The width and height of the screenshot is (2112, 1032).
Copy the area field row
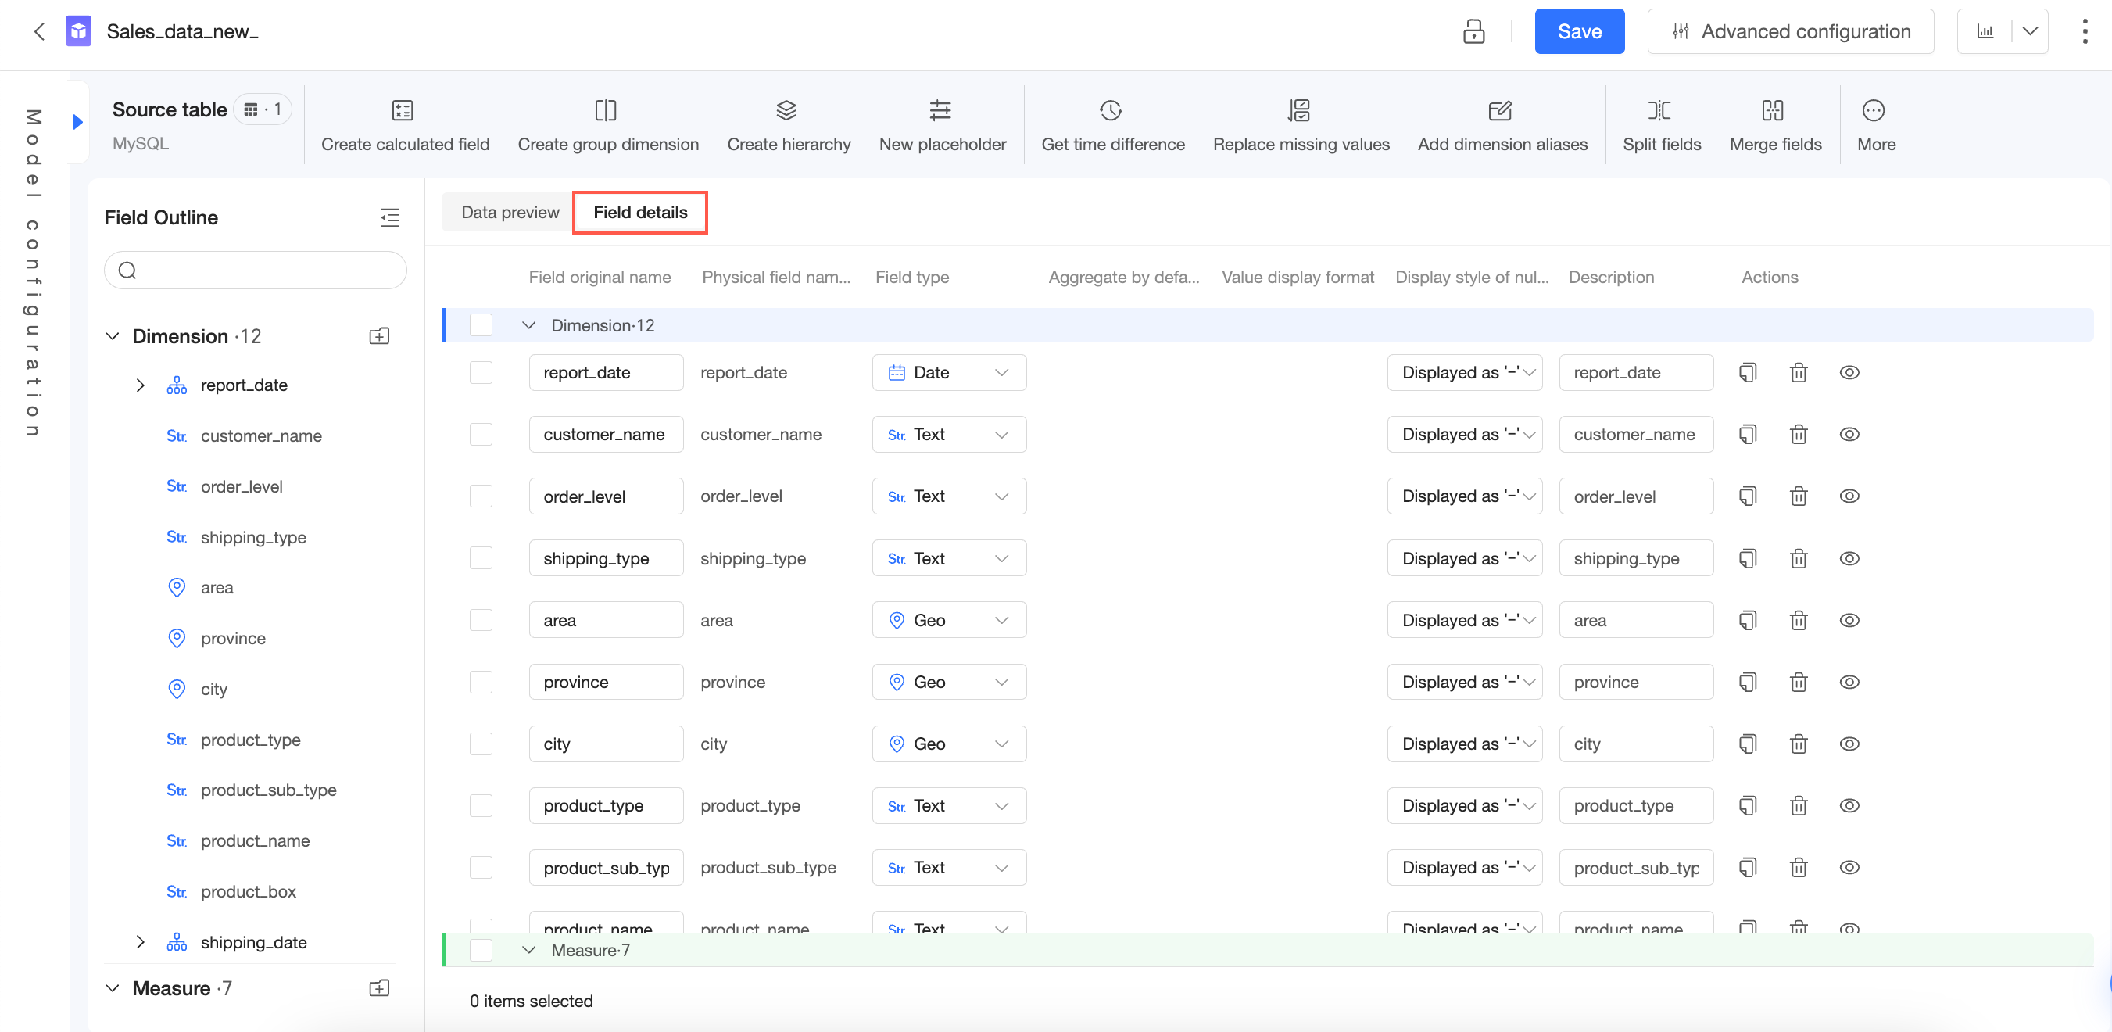1747,620
